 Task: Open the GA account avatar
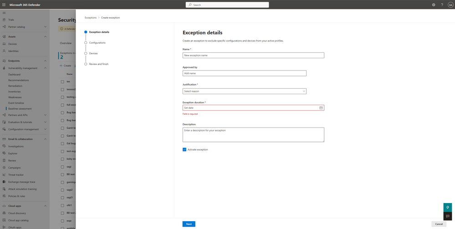click(x=450, y=5)
